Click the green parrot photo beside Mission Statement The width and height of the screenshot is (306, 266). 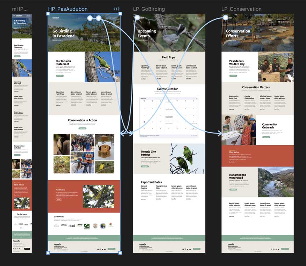point(102,67)
